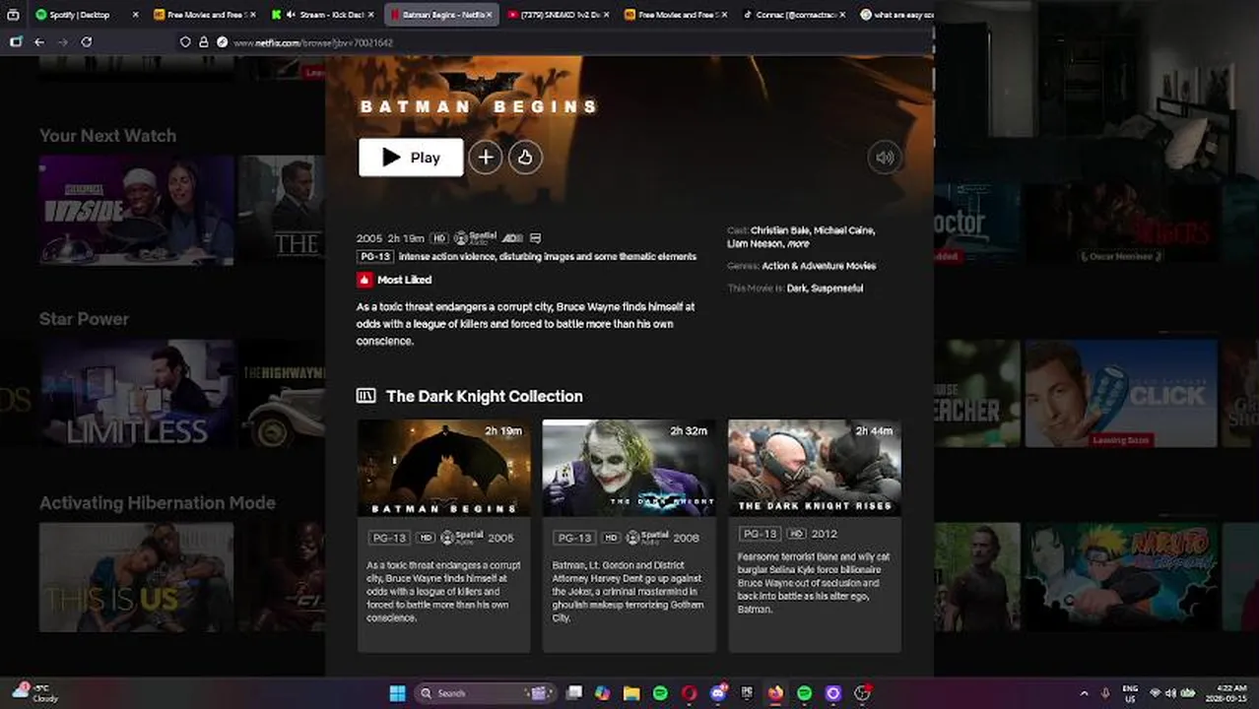The height and width of the screenshot is (709, 1259).
Task: Open Action & Adventure Movies genre link
Action: coord(819,266)
